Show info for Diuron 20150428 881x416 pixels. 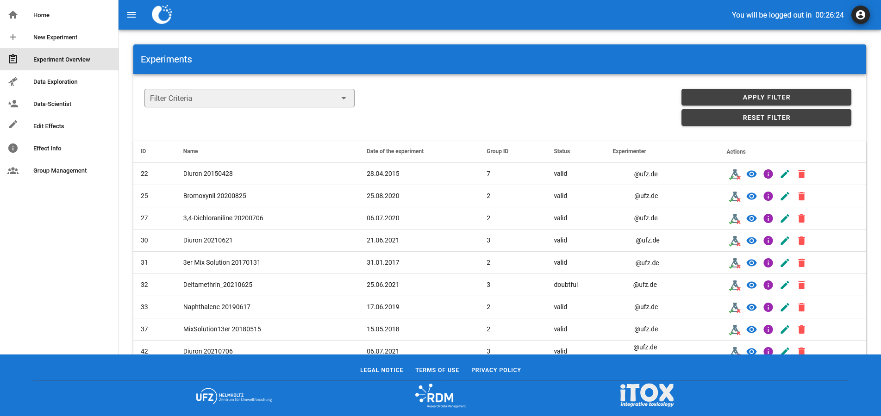[768, 174]
